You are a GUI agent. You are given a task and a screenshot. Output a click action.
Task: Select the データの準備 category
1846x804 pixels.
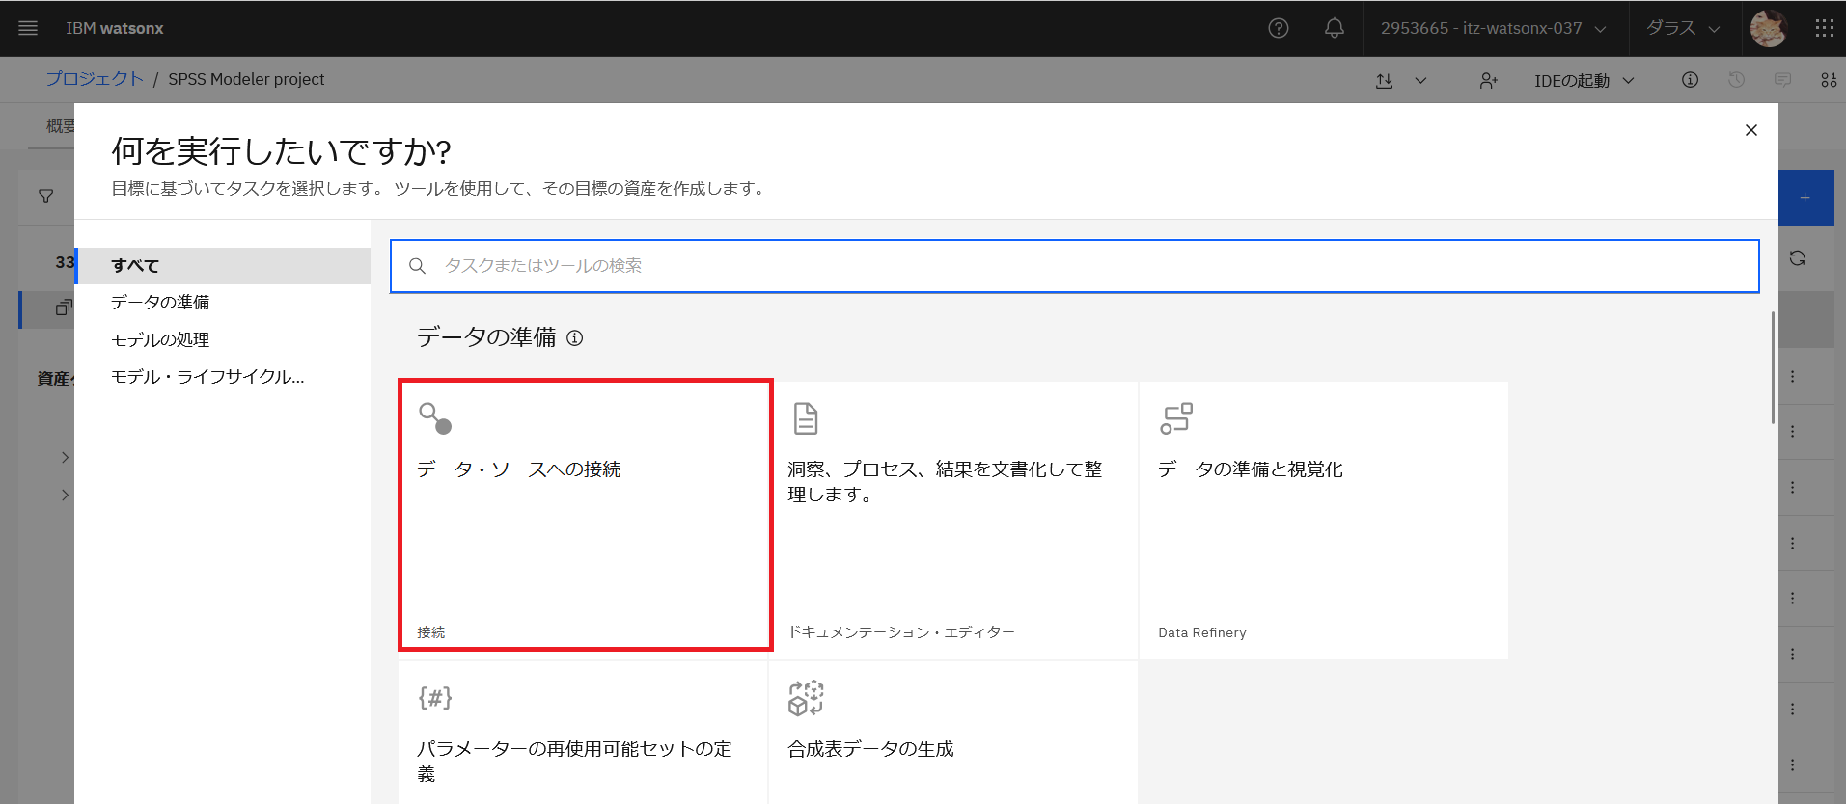(x=223, y=303)
